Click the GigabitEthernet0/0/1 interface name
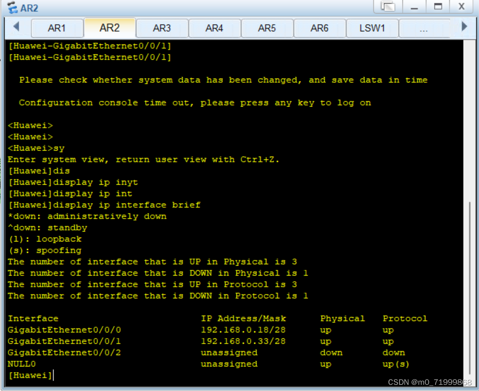This screenshot has height=391, width=479. point(64,341)
